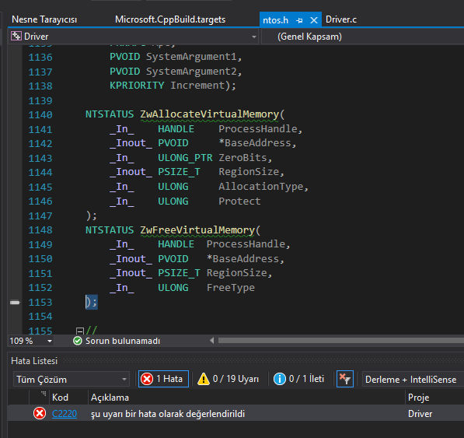
Task: Close the ntos.h tab
Action: pyautogui.click(x=314, y=20)
